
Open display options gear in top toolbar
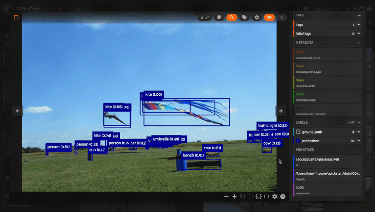coord(257,17)
